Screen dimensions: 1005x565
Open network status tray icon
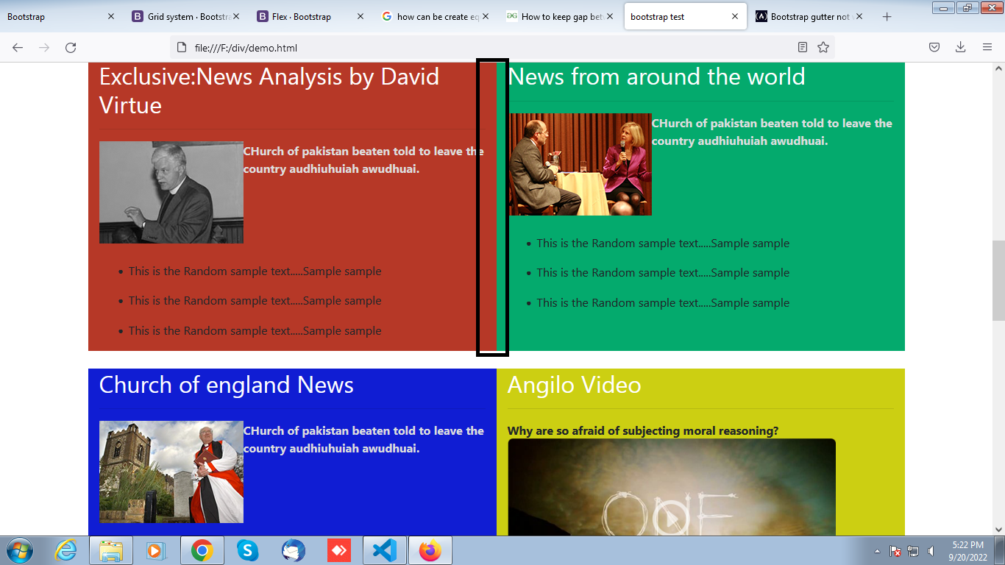coord(913,551)
